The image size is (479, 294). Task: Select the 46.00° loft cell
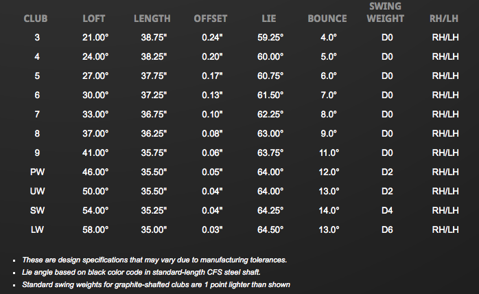(96, 172)
